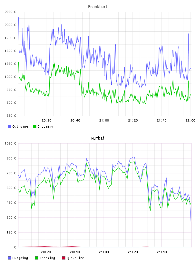196x263 pixels.
Task: Click the 21:00 time label on Frankfurt chart
Action: [104, 121]
